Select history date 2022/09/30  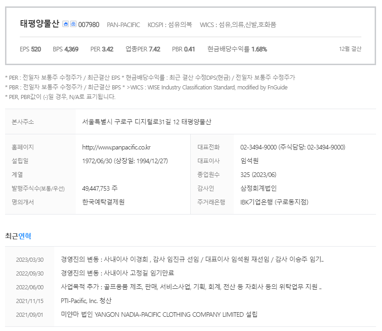point(30,274)
